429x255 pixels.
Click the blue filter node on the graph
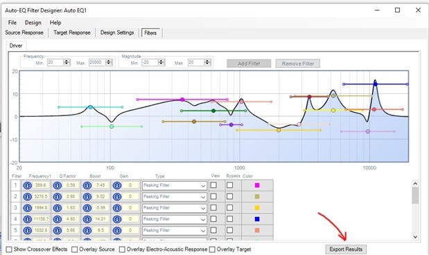click(x=376, y=84)
